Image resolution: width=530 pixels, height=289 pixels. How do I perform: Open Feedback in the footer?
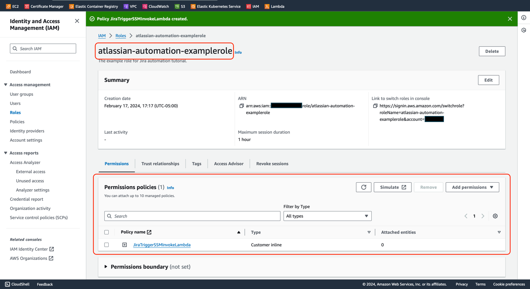pyautogui.click(x=45, y=284)
